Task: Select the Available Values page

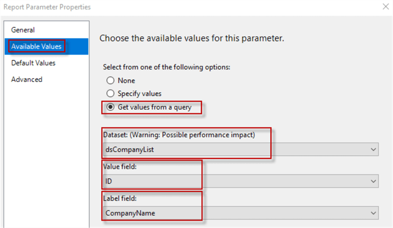Action: pyautogui.click(x=36, y=47)
